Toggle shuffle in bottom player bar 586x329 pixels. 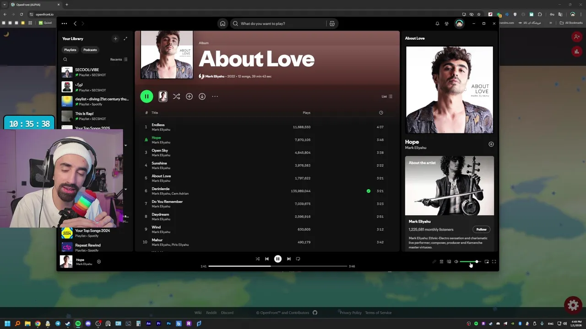pos(257,259)
